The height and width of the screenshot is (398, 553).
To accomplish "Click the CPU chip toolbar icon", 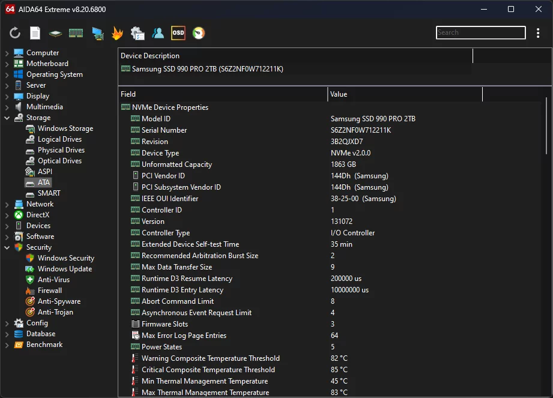I will 55,33.
